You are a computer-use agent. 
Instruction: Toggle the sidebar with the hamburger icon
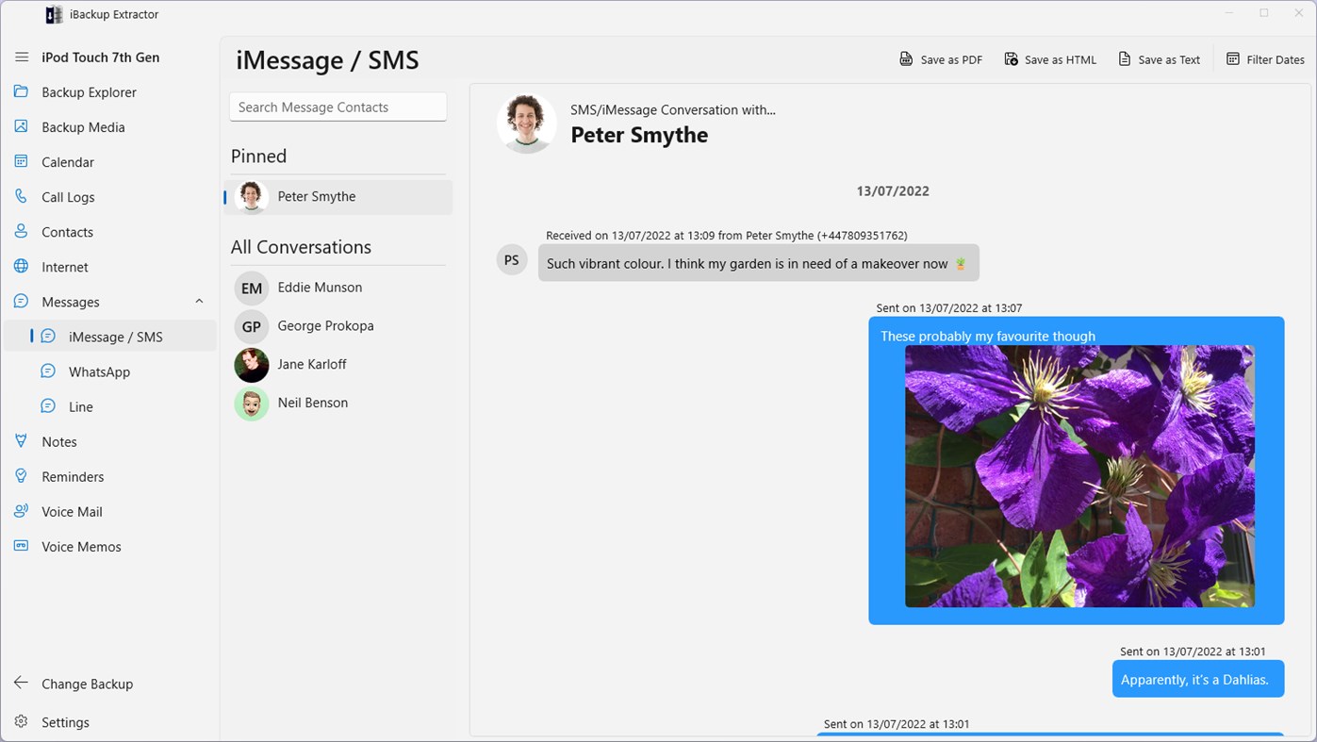pos(21,57)
